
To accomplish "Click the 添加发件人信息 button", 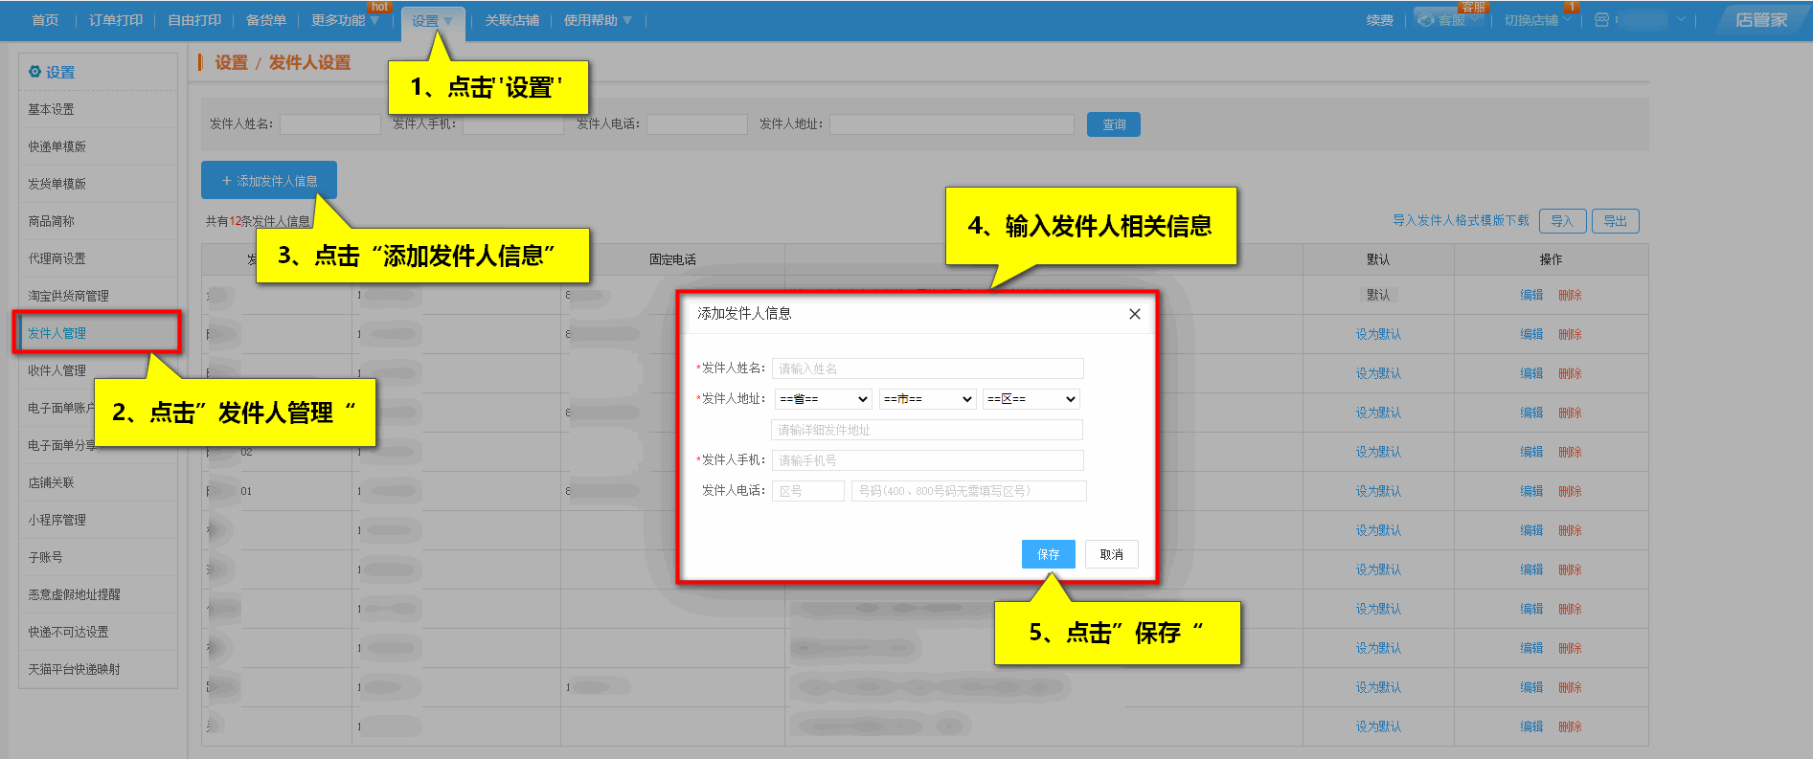I will (x=269, y=181).
